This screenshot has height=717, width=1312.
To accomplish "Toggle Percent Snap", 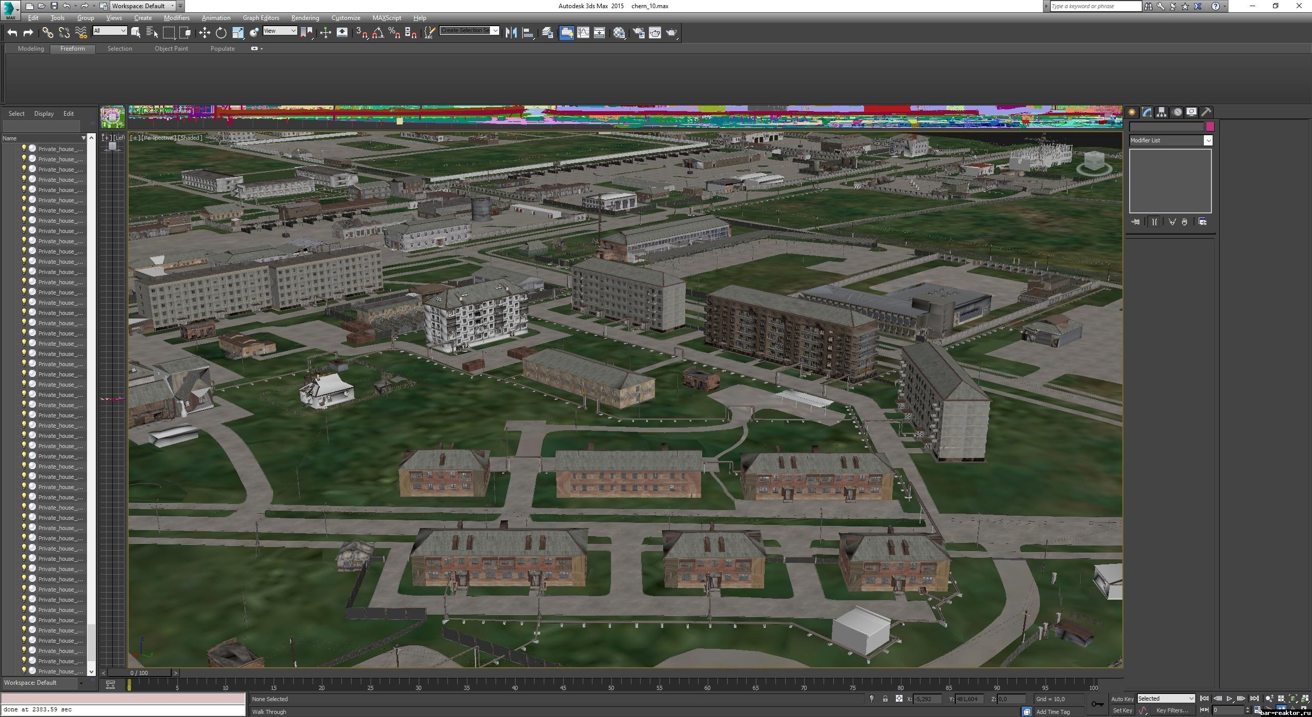I will tap(395, 33).
